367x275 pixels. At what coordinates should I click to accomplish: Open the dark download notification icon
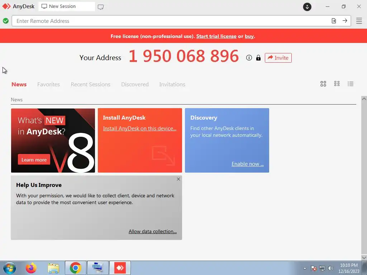tap(307, 6)
